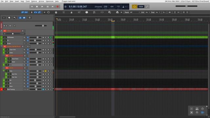This screenshot has height=118, width=210.
Task: Open the File menu
Action: click(2, 1)
